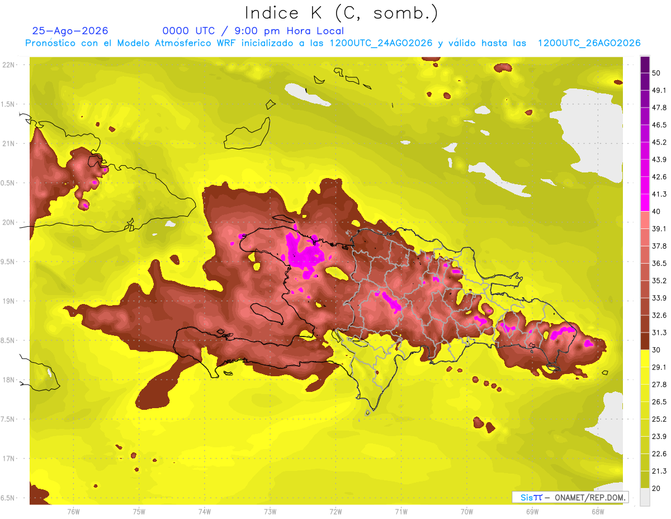Click the '22N' latitude label
This screenshot has width=671, height=519.
pos(10,65)
